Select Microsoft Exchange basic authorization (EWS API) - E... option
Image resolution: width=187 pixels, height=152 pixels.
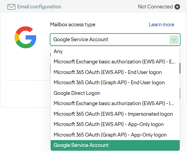(115, 62)
